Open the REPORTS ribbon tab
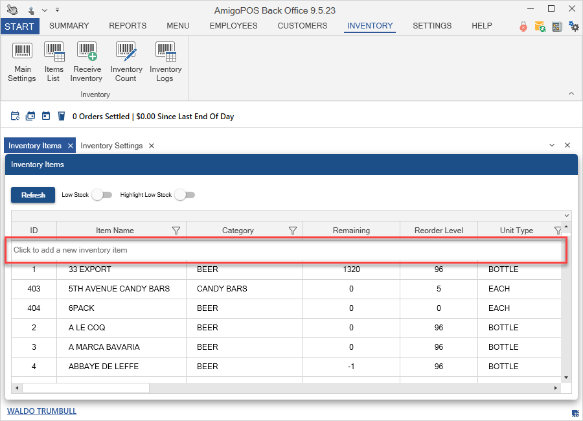 [128, 26]
